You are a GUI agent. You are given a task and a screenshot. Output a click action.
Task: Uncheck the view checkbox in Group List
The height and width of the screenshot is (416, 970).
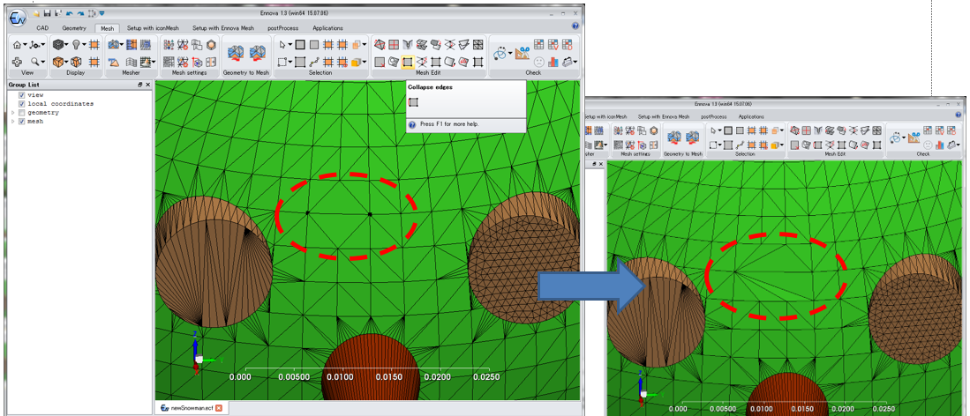pos(22,94)
